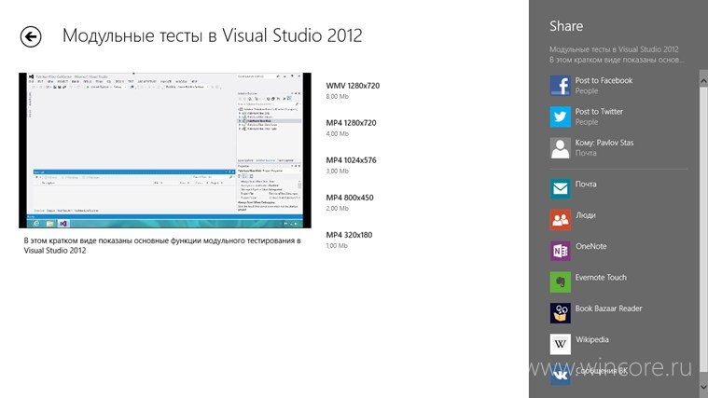Image resolution: width=708 pixels, height=398 pixels.
Task: Open the VK messages icon
Action: pyautogui.click(x=561, y=376)
